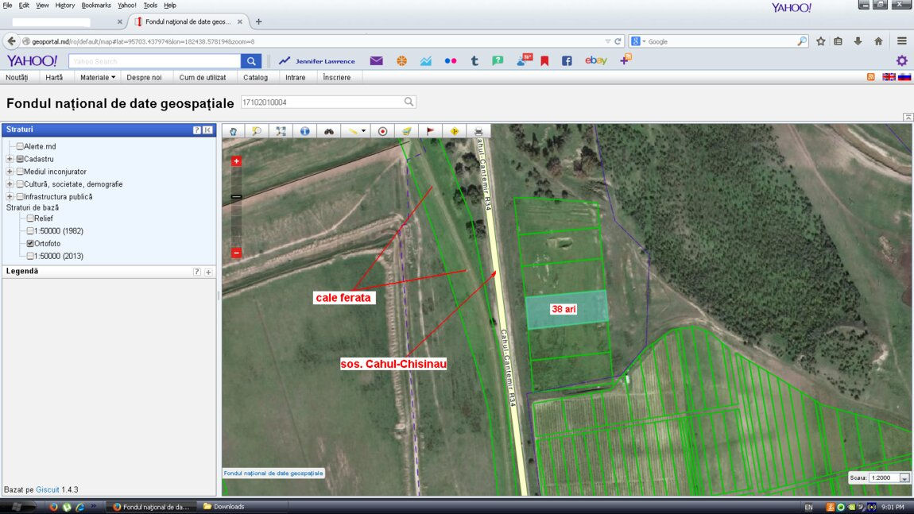Click the Yahoo Search input field
The image size is (914, 514).
pos(154,60)
